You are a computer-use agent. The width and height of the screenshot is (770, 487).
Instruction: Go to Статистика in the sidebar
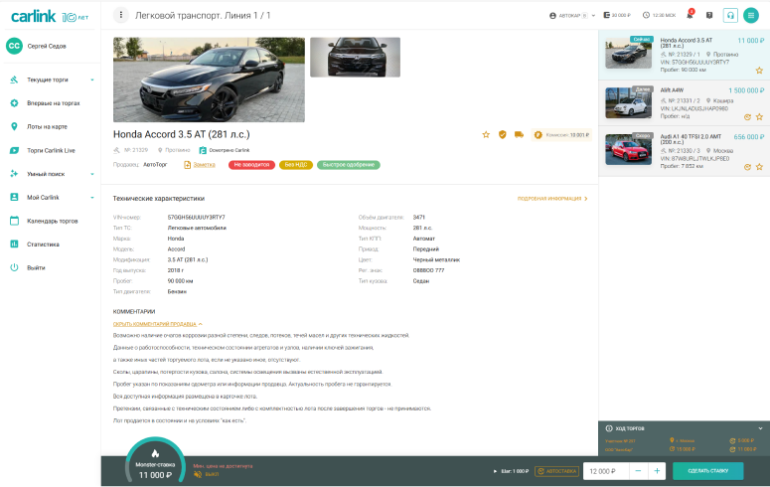[x=43, y=243]
